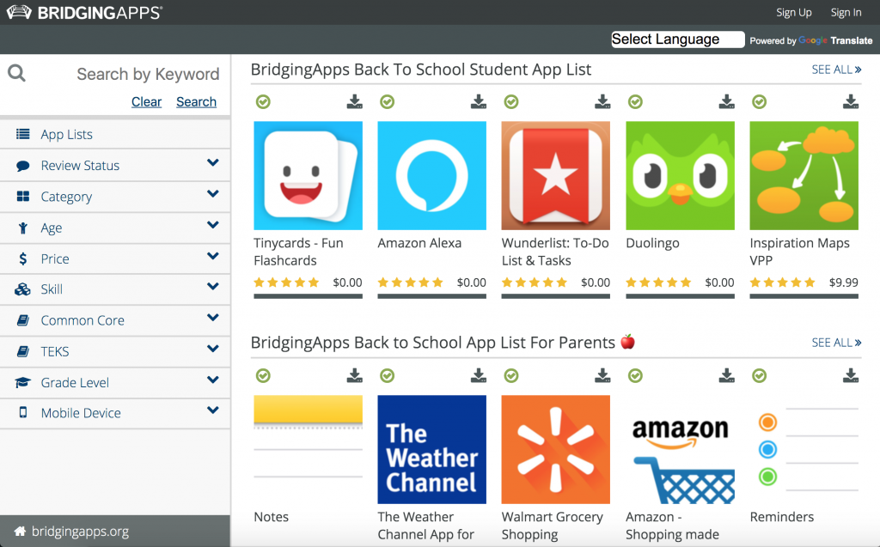
Task: Click the Sign In link
Action: tap(846, 12)
